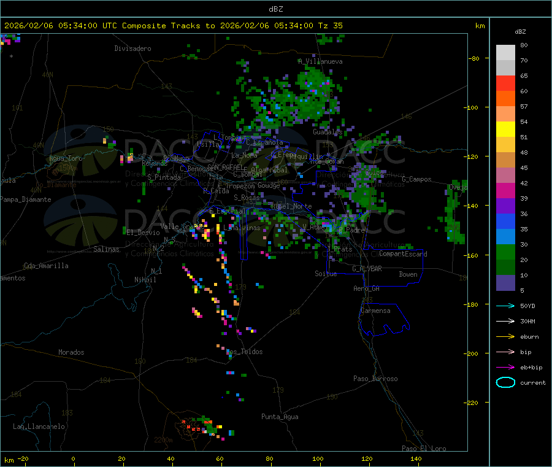552x467 pixels.
Task: Click the Divisadero map label
Action: [x=132, y=48]
